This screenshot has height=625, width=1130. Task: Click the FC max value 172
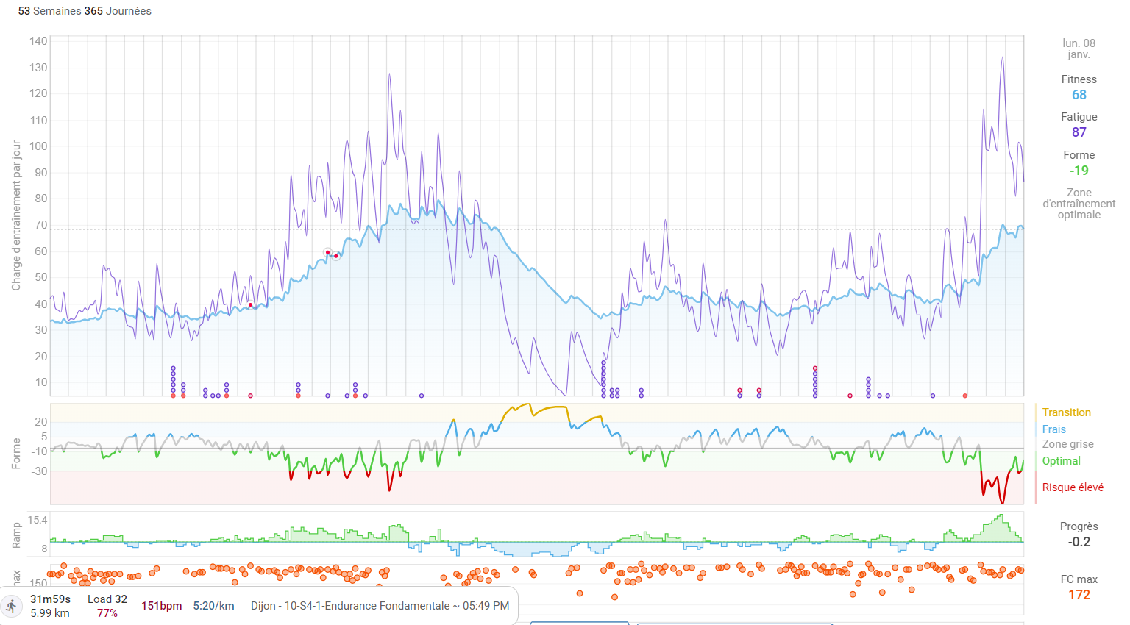(x=1079, y=595)
